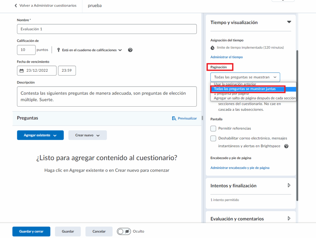Open Administrar el tiempo link

227,57
